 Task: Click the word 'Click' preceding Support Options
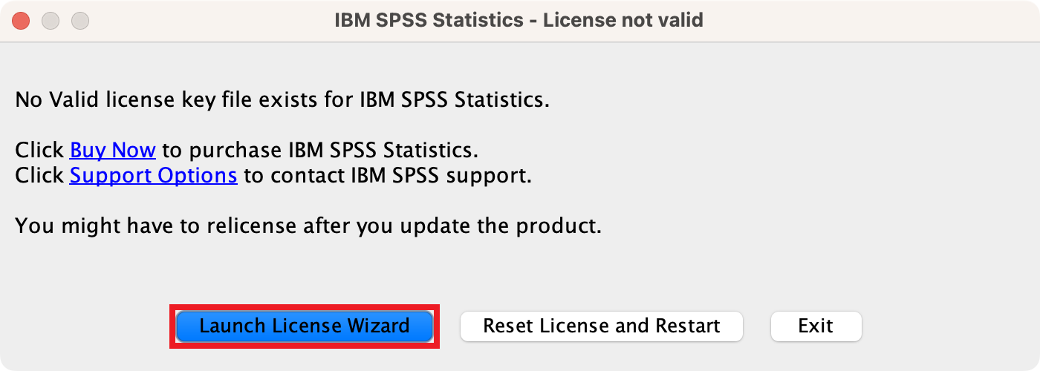click(39, 176)
